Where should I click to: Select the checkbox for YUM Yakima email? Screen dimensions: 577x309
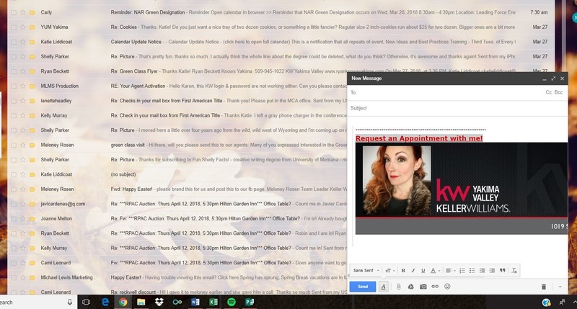click(x=14, y=27)
